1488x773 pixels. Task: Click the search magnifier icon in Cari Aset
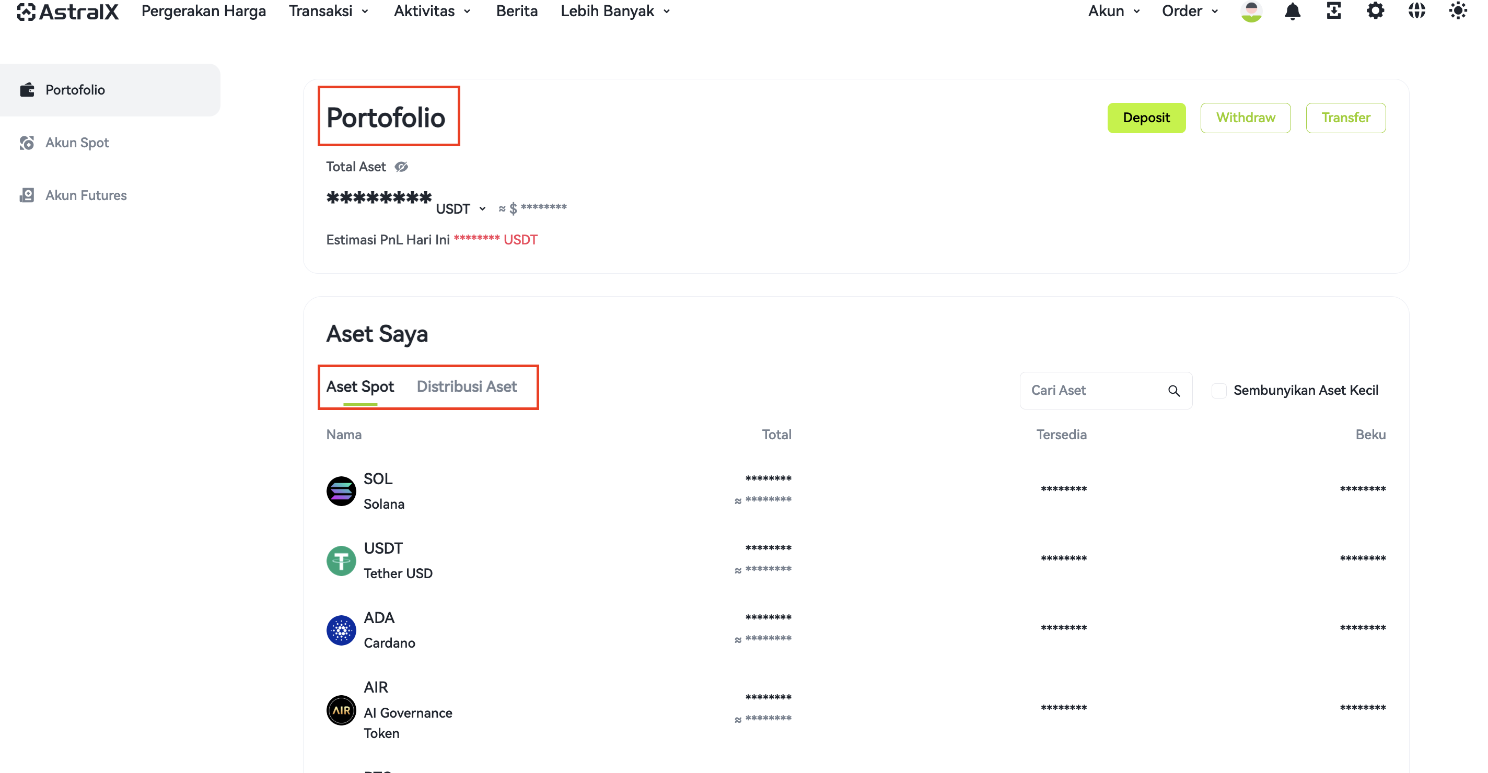(x=1174, y=391)
